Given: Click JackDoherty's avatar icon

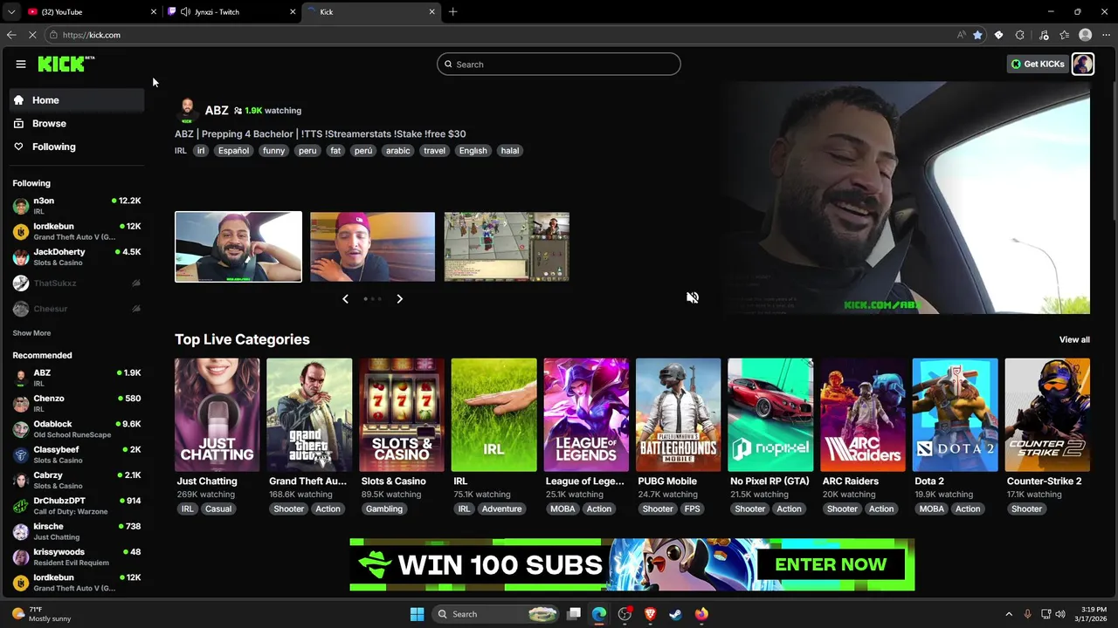Looking at the screenshot, I should tap(21, 257).
